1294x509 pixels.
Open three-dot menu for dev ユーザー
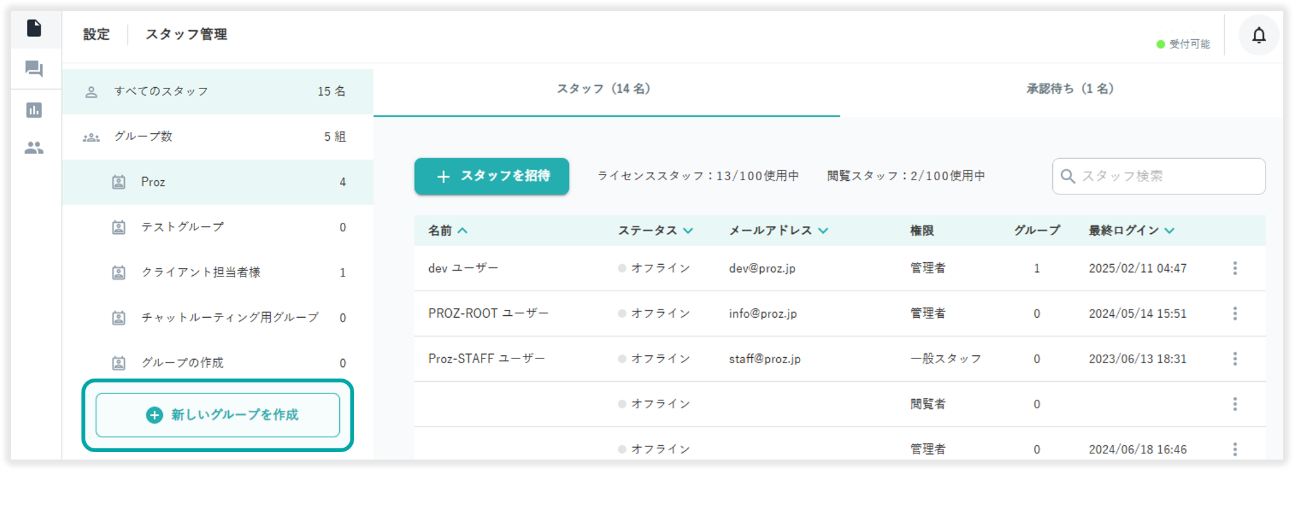1235,268
